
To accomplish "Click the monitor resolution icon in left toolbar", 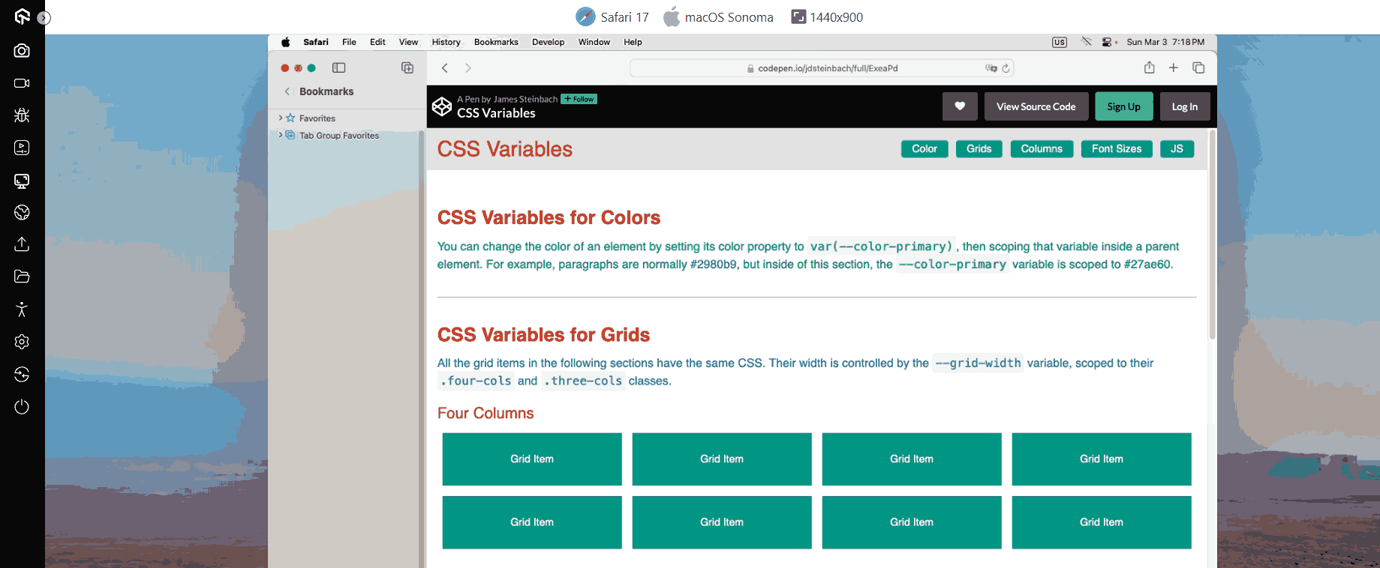I will point(22,181).
